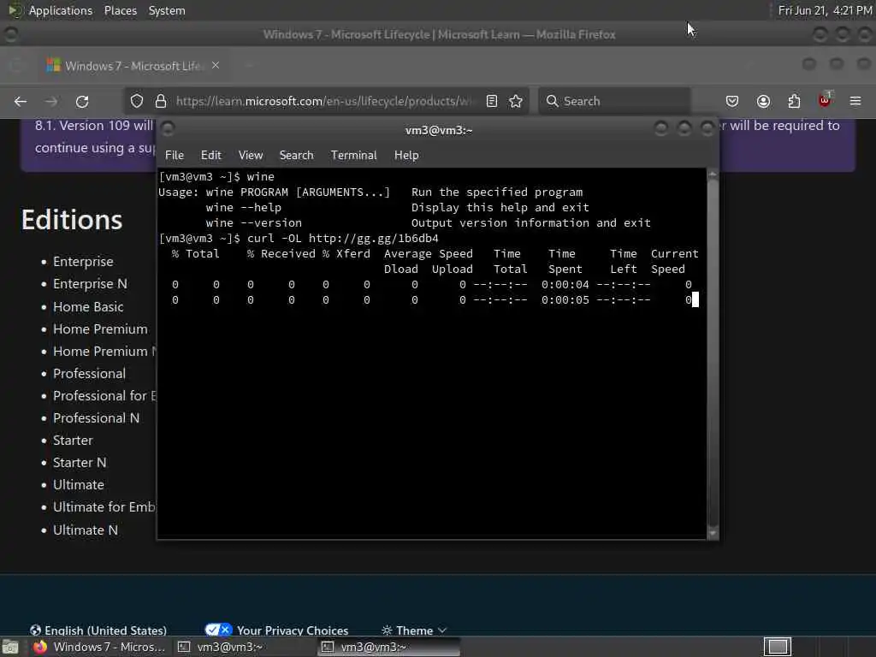Click the terminal scrollbar up arrow
876x657 pixels.
coord(713,175)
